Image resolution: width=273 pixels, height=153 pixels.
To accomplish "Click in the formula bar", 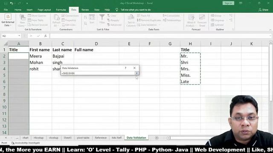I will (x=160, y=36).
